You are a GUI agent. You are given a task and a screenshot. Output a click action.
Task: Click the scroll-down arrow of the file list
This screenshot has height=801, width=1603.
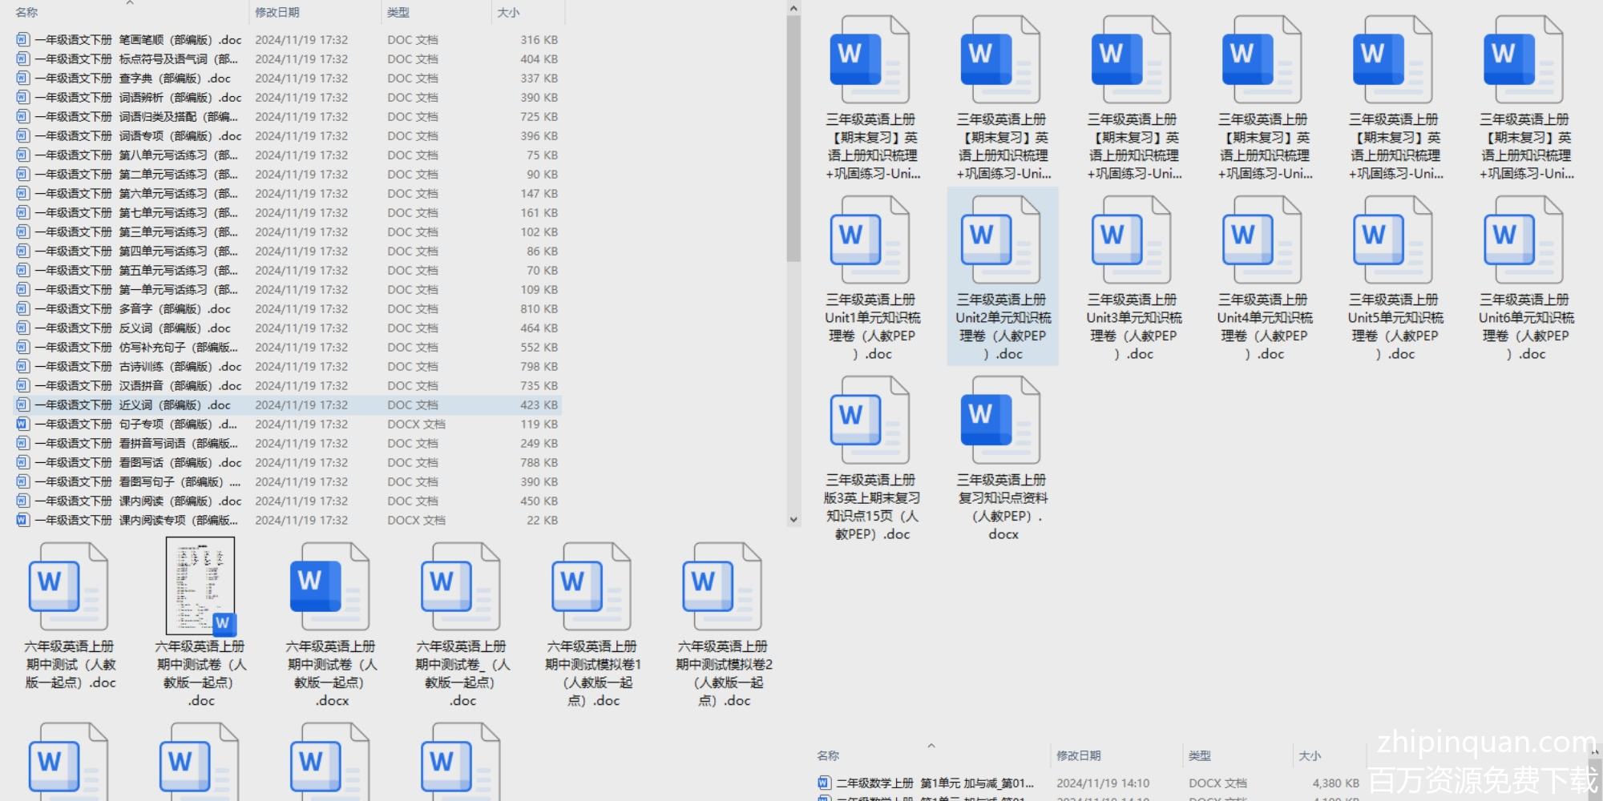(793, 519)
